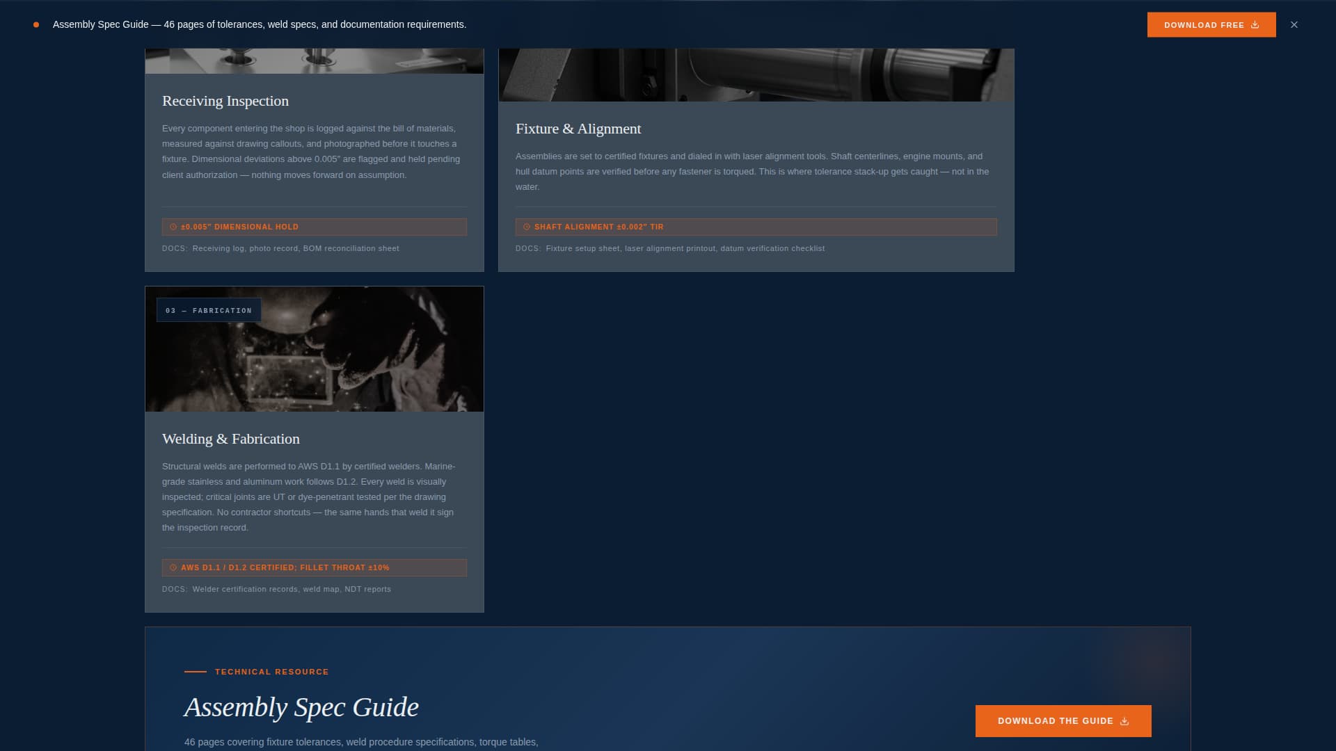The height and width of the screenshot is (751, 1336).
Task: Expand the Fixture & Alignment card
Action: 578,129
